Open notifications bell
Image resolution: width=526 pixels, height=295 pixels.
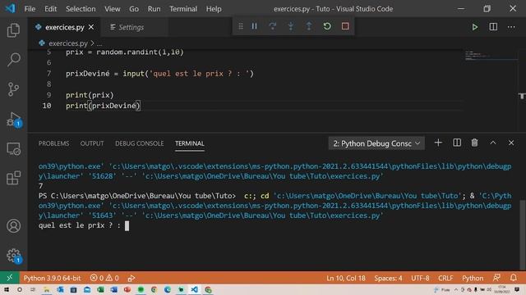[x=513, y=278]
